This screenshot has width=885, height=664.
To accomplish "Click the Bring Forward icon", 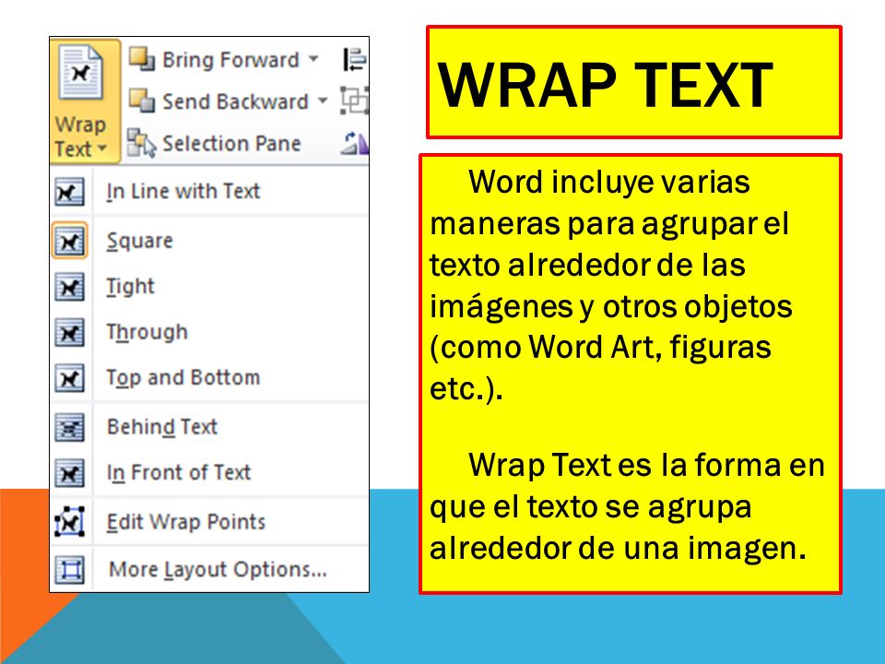I will coord(142,59).
